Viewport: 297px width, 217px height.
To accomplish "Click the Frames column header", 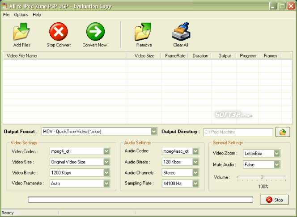I will point(270,56).
